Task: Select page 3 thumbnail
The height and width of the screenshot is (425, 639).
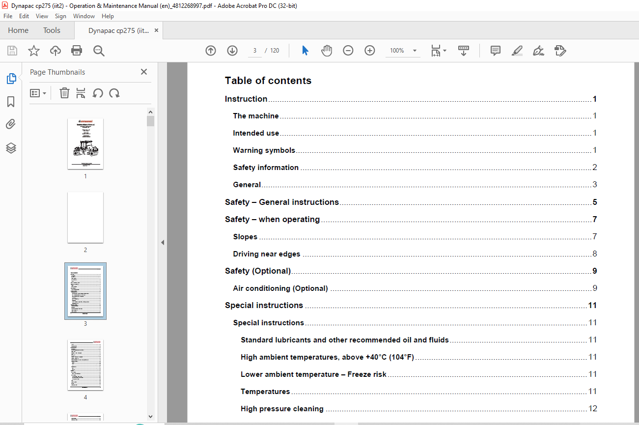Action: (x=85, y=291)
